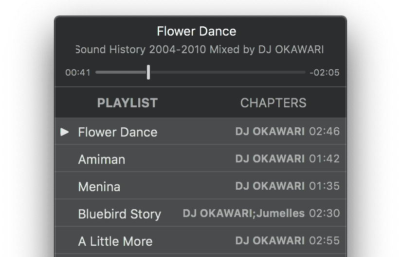
Task: Select the Bluebird Story track
Action: pos(119,214)
